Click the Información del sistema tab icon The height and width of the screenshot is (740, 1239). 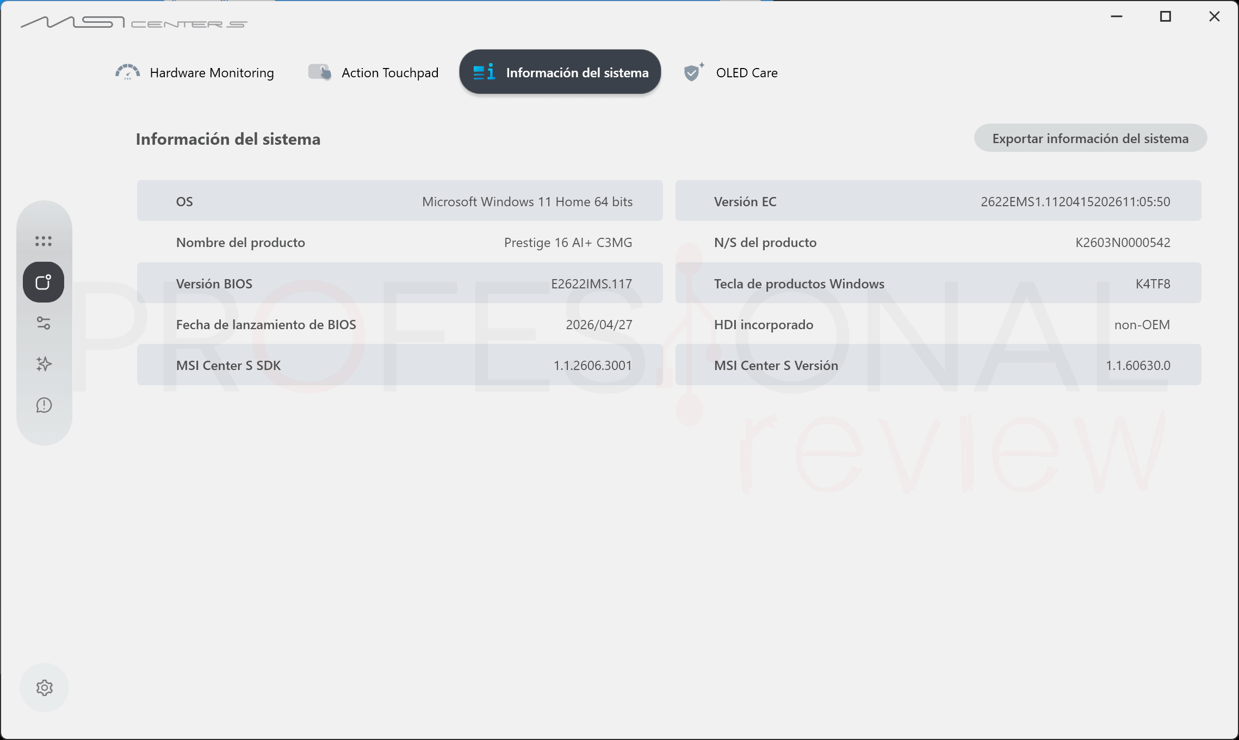(484, 72)
